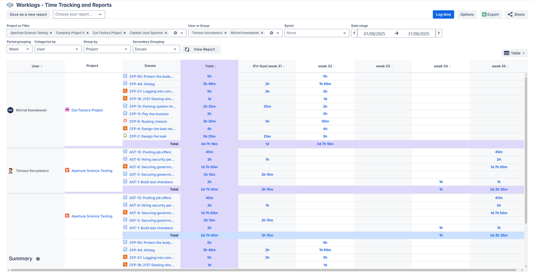Open the CFP-12 Parking system issue link
This screenshot has height=272, width=533.
pos(152,106)
